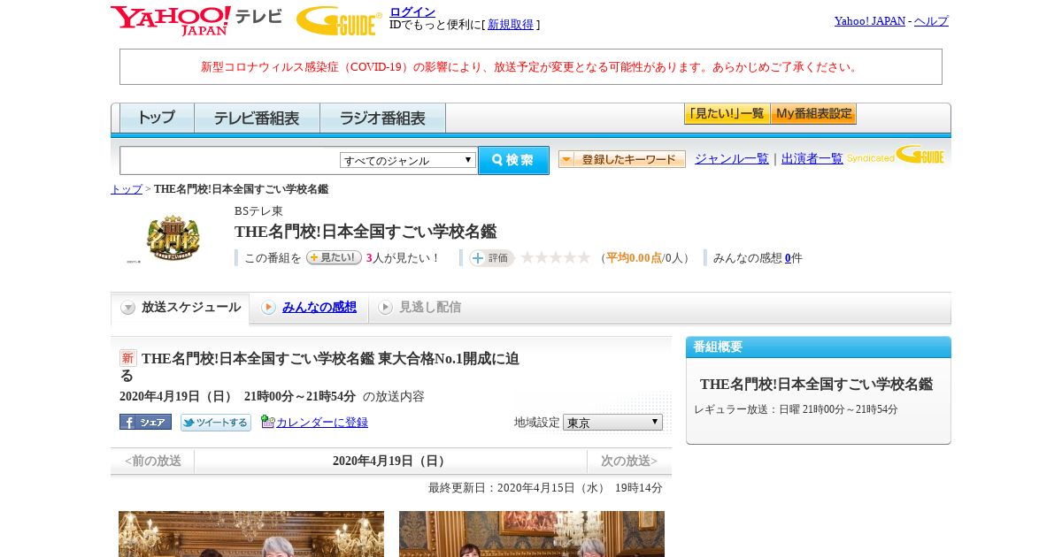Click the program title in 番組概要 panel
The width and height of the screenshot is (1062, 557).
pos(816,384)
